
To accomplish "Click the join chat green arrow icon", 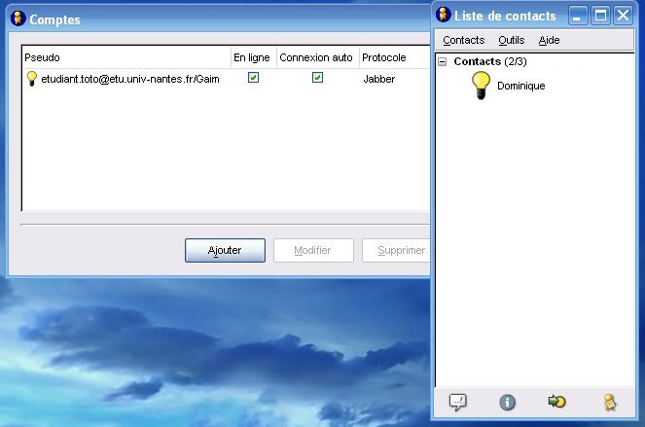I will 556,401.
